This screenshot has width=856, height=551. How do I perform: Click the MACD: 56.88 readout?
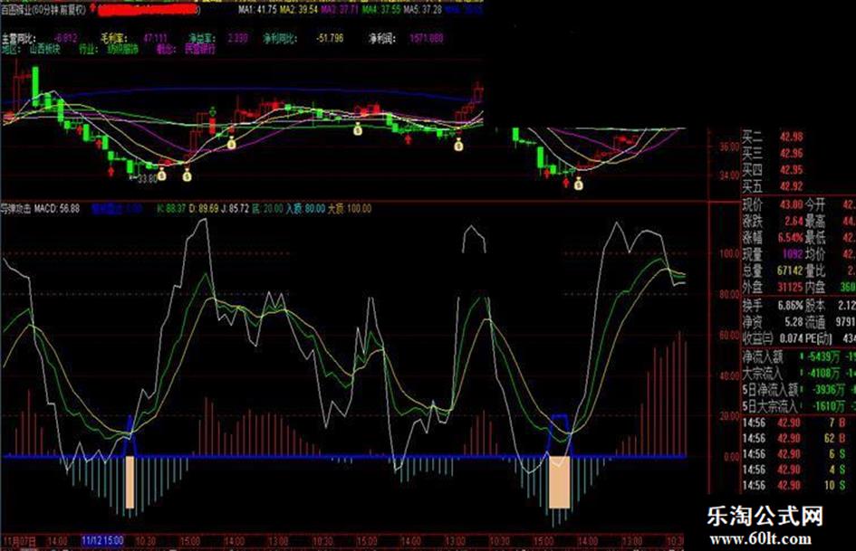(57, 208)
